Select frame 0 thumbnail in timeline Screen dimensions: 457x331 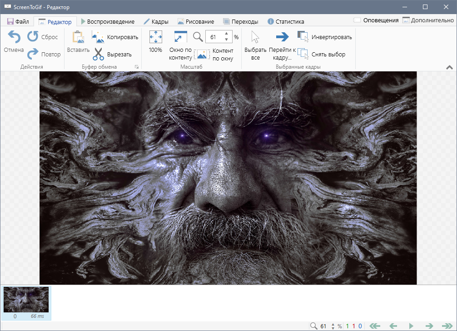coord(26,300)
